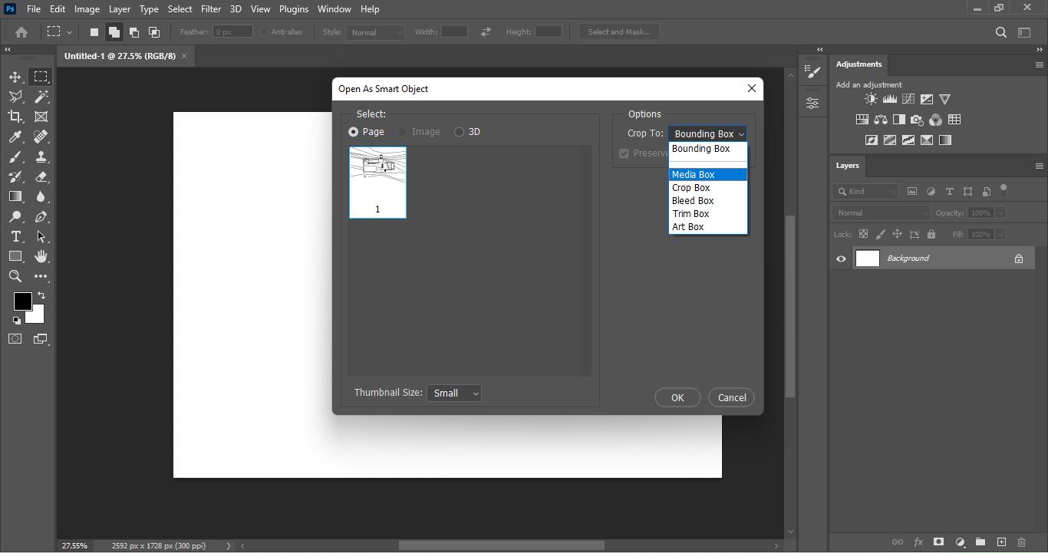Choose the Brush tool
The image size is (1048, 553).
coord(15,156)
